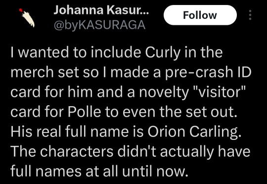Image resolution: width=267 pixels, height=184 pixels.
Task: Click the Follow button
Action: coord(200,15)
